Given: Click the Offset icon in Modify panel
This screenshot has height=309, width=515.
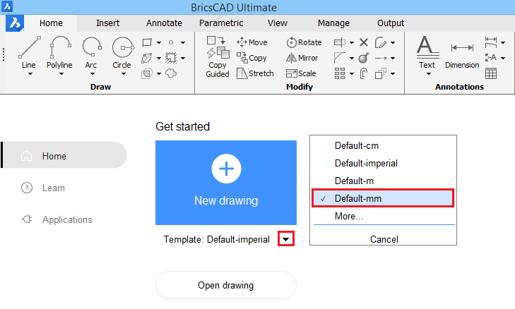Looking at the screenshot, I should click(363, 73).
